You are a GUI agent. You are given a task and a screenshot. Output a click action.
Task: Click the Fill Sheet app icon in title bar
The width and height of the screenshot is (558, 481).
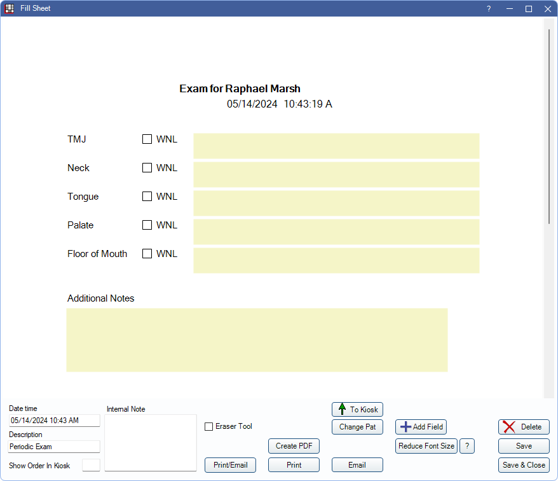[10, 8]
